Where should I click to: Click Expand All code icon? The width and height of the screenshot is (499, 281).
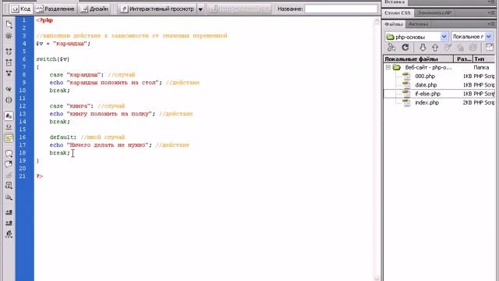(x=9, y=73)
